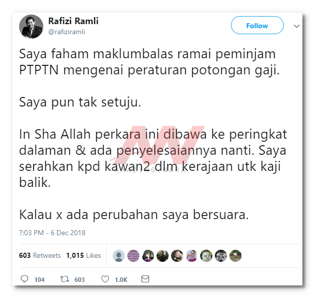Screen dimensions: 315x298
Task: Retweet using the retweet arrows icon
Action: [x=65, y=279]
